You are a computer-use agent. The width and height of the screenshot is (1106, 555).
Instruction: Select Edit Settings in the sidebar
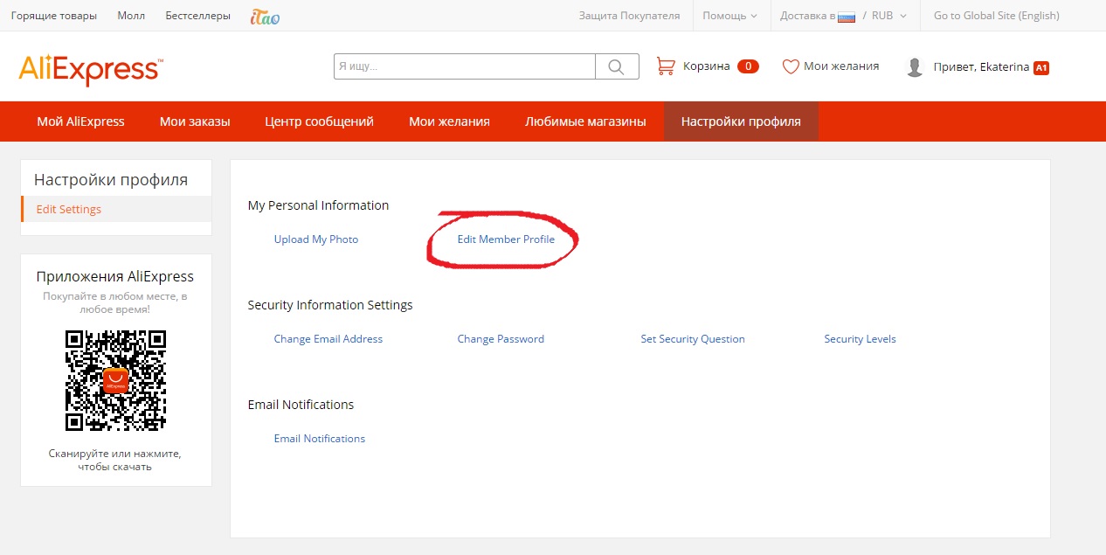[x=116, y=209]
